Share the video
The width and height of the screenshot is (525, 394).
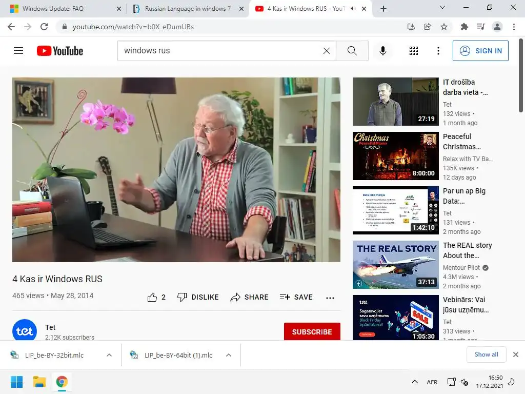click(x=250, y=297)
